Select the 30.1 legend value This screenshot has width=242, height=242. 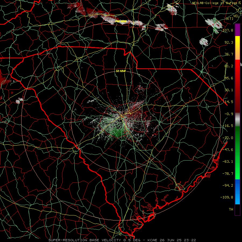(x=229, y=90)
